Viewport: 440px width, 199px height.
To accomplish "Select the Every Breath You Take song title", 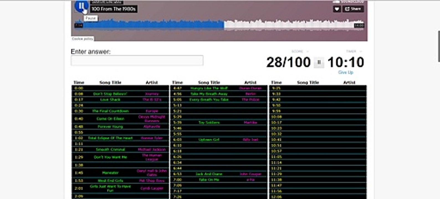I will coord(209,99).
